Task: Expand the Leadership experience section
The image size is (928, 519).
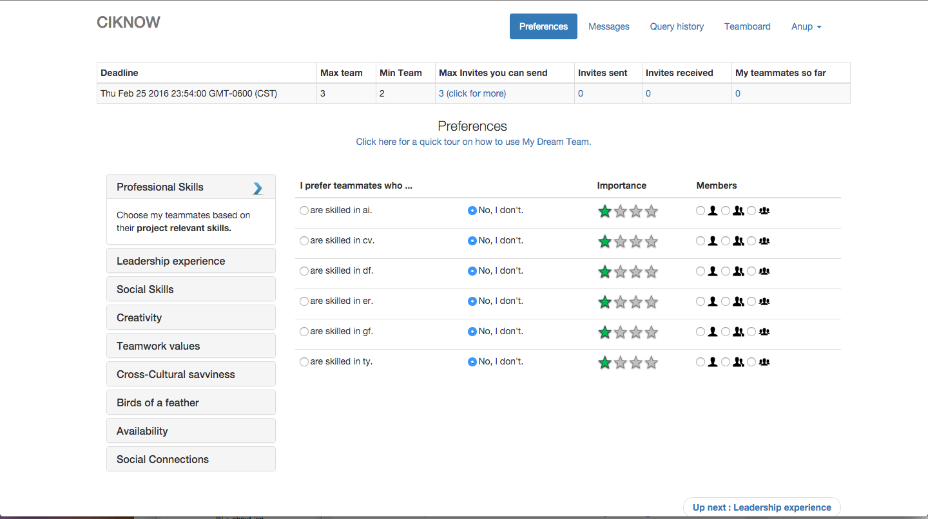Action: pyautogui.click(x=191, y=261)
